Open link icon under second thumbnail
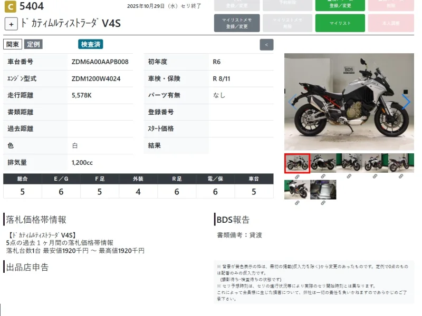The width and height of the screenshot is (422, 316). (x=323, y=176)
